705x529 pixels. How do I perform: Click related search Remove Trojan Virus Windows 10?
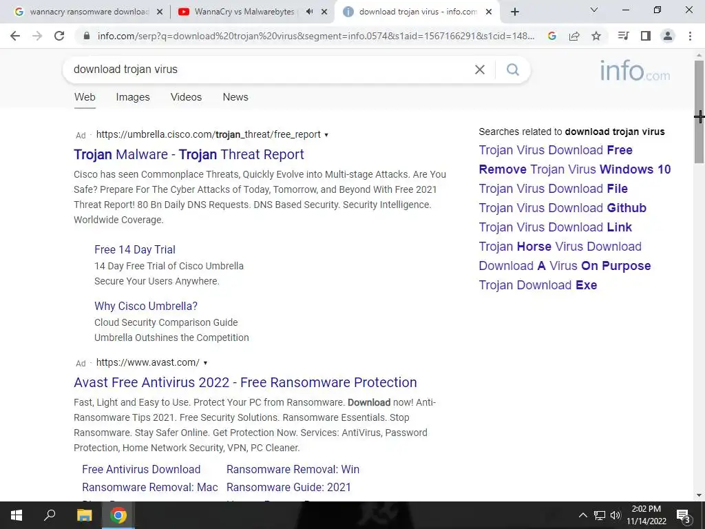coord(575,169)
